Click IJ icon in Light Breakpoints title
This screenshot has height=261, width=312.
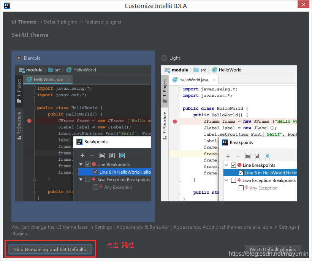pyautogui.click(x=225, y=142)
